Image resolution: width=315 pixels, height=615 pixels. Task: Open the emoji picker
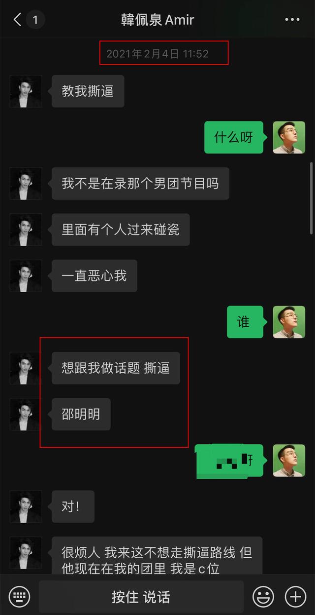pyautogui.click(x=263, y=597)
